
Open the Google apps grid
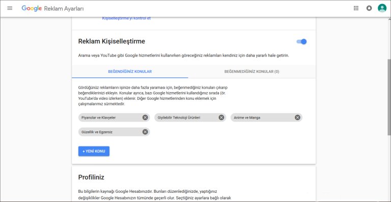tap(356, 8)
